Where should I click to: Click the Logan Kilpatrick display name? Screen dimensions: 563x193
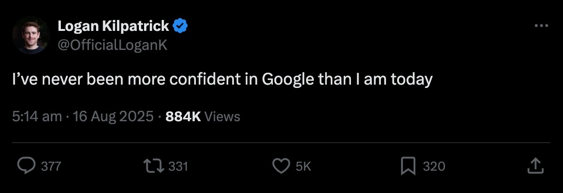[113, 27]
